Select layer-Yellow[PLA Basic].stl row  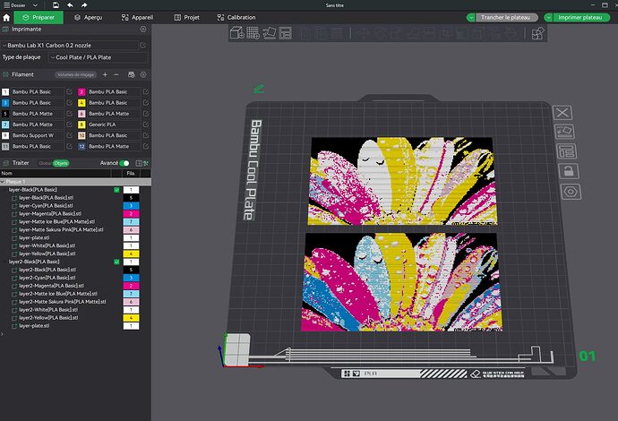pyautogui.click(x=47, y=253)
